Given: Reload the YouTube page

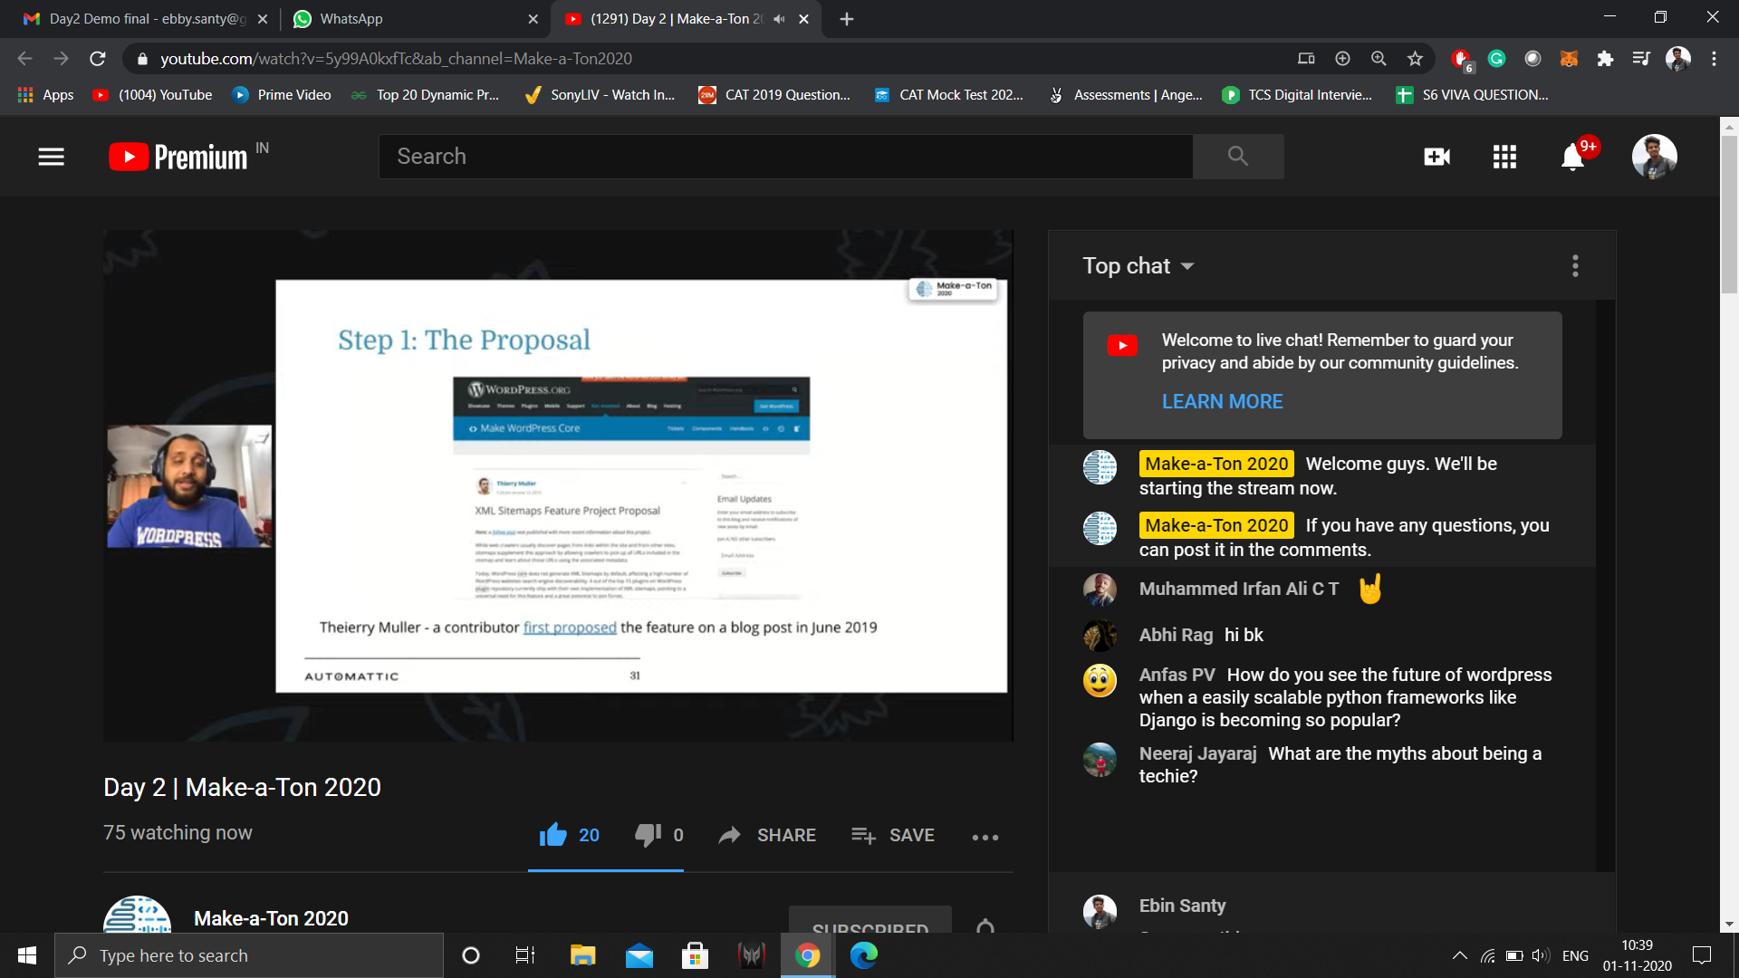Looking at the screenshot, I should point(98,59).
